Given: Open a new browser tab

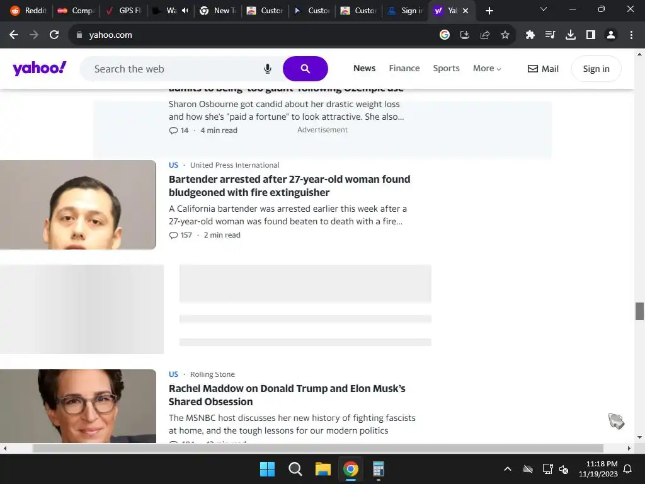Looking at the screenshot, I should [489, 11].
